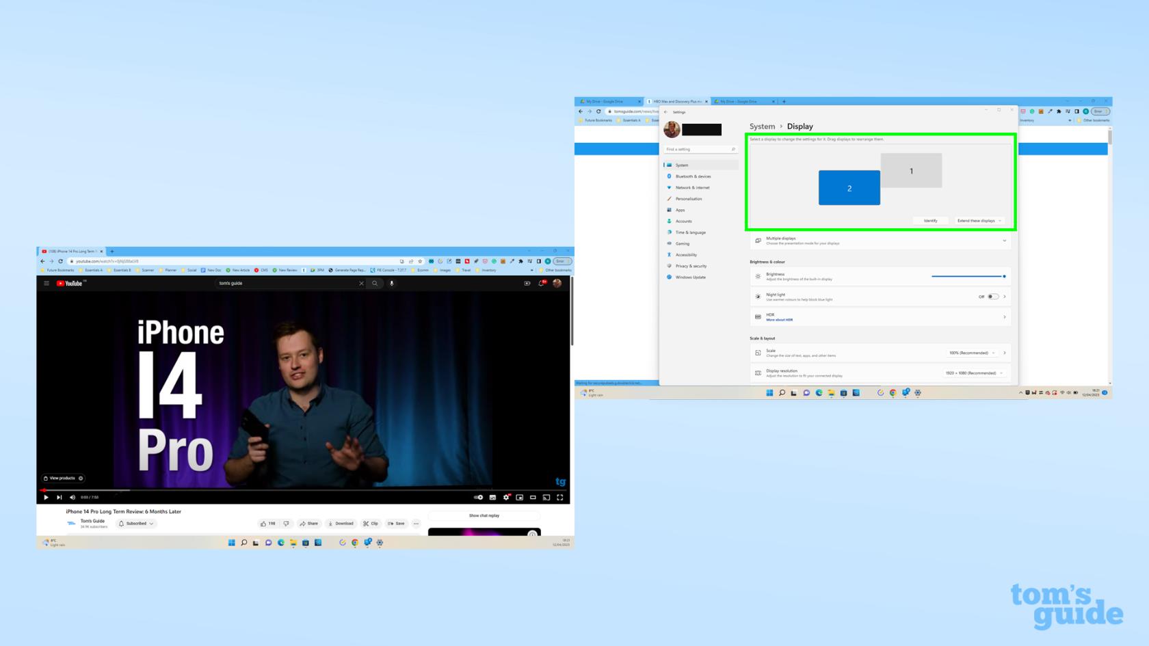Toggle the Night light switch

pyautogui.click(x=993, y=297)
